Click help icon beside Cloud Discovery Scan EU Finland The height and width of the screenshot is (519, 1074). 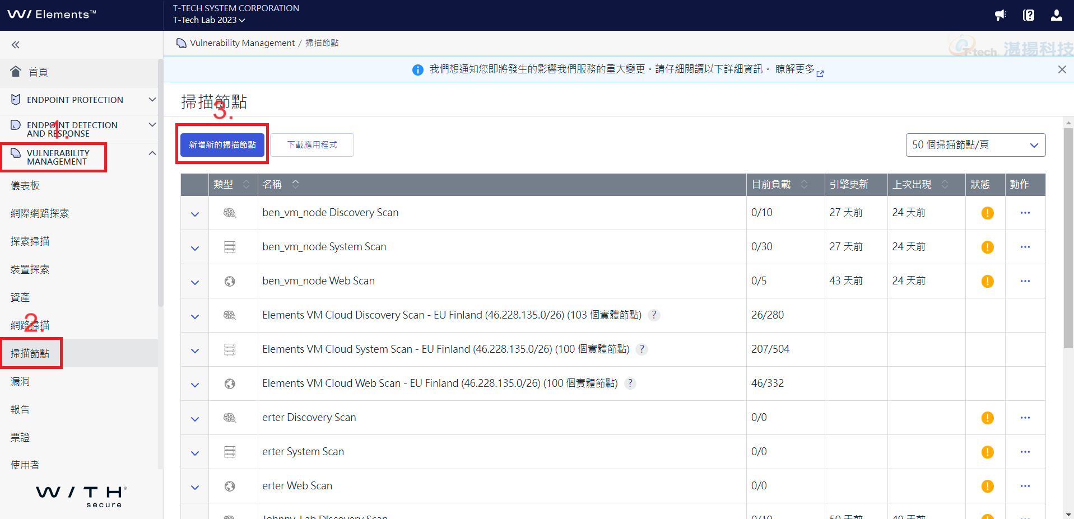point(654,315)
